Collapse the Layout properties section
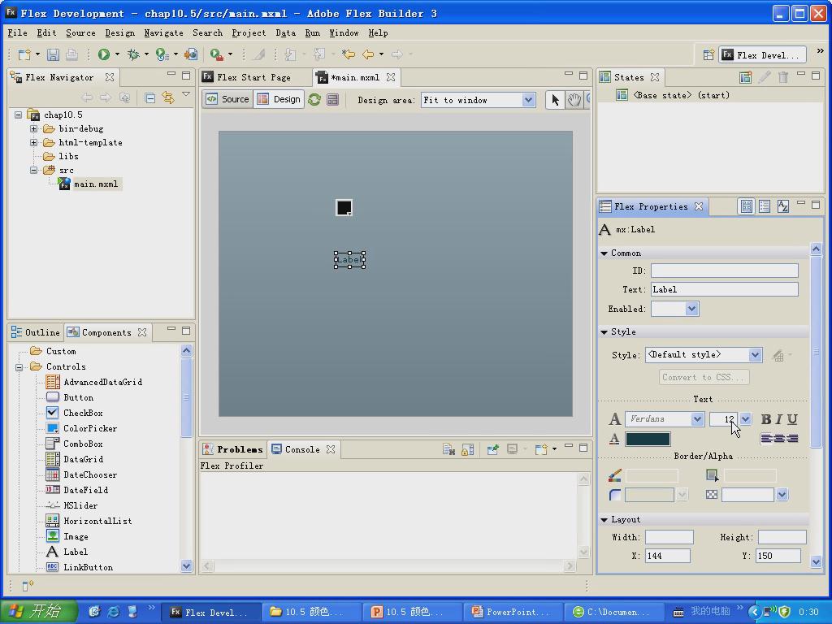 pos(604,519)
